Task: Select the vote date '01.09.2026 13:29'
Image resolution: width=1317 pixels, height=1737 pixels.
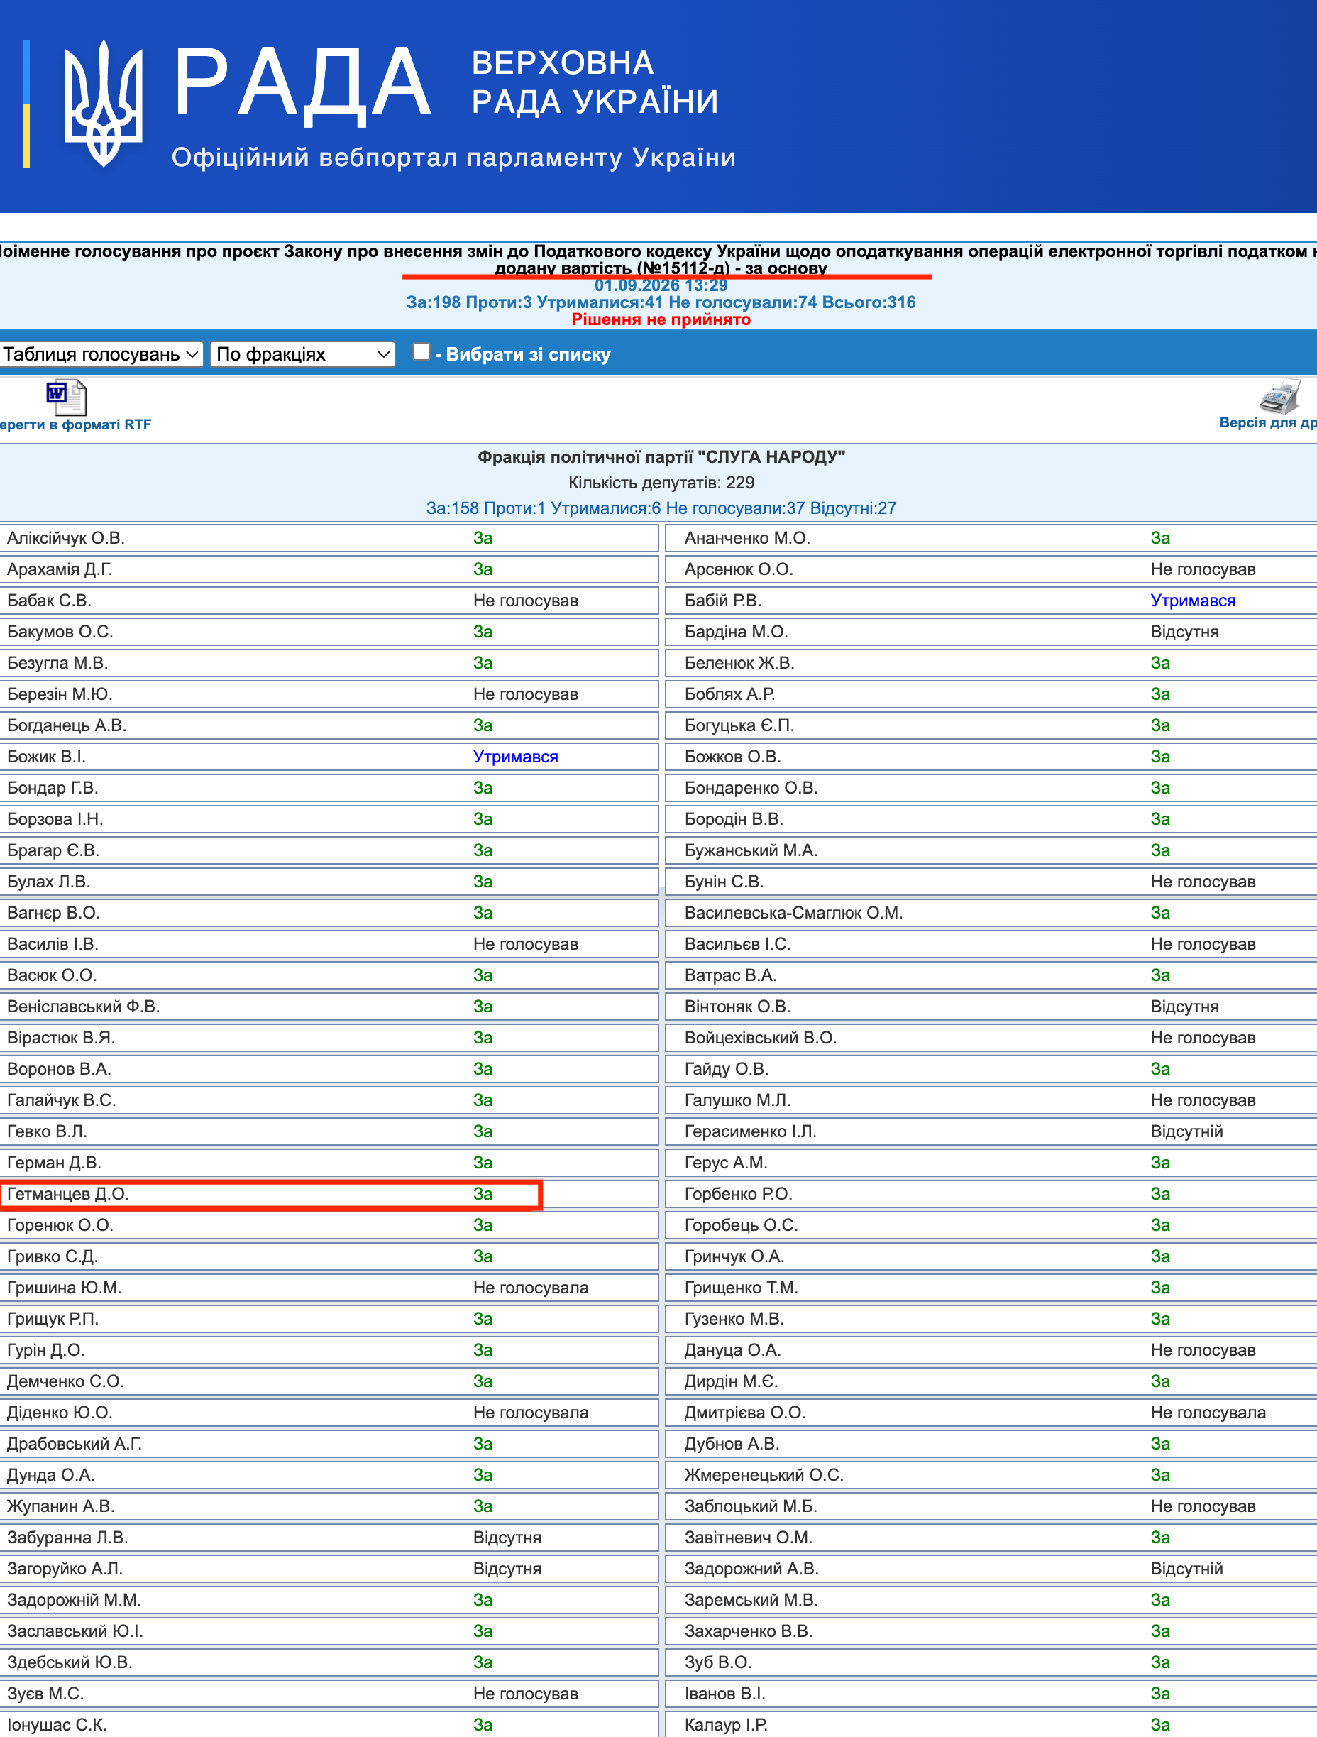Action: 661,286
